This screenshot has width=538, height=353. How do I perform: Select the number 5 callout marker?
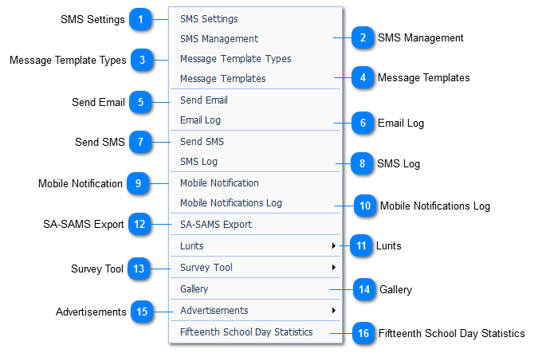click(140, 101)
